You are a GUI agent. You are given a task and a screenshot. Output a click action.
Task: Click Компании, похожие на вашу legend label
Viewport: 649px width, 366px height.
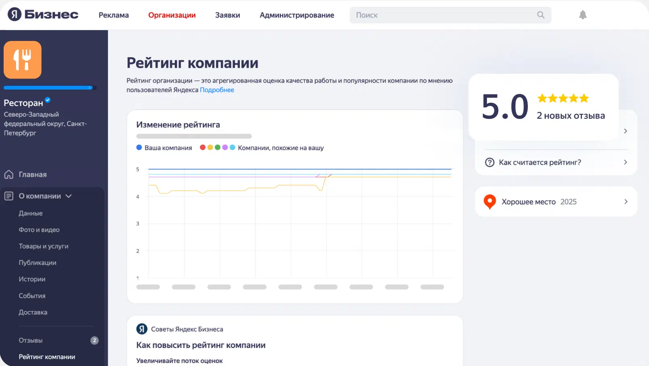(281, 148)
